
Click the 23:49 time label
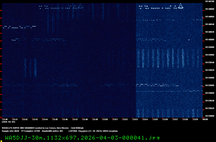95,119
